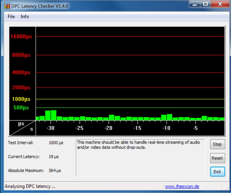Open the www.thesycon.de link

pyautogui.click(x=182, y=186)
